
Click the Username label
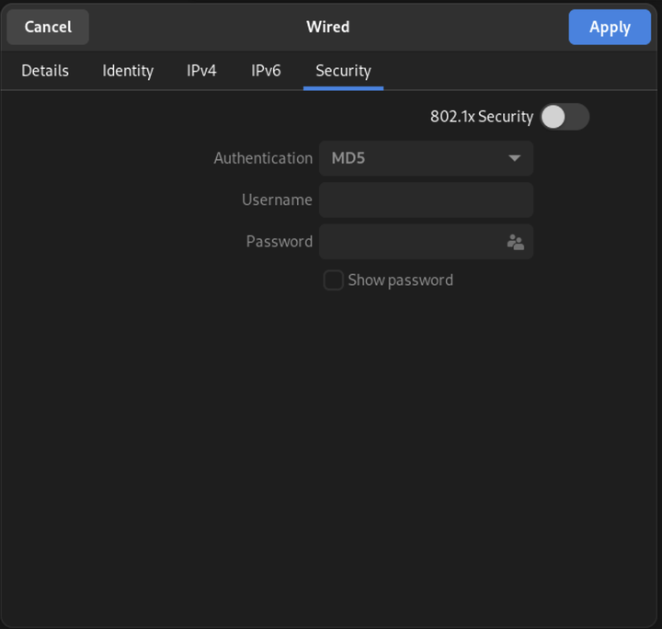[x=277, y=200]
